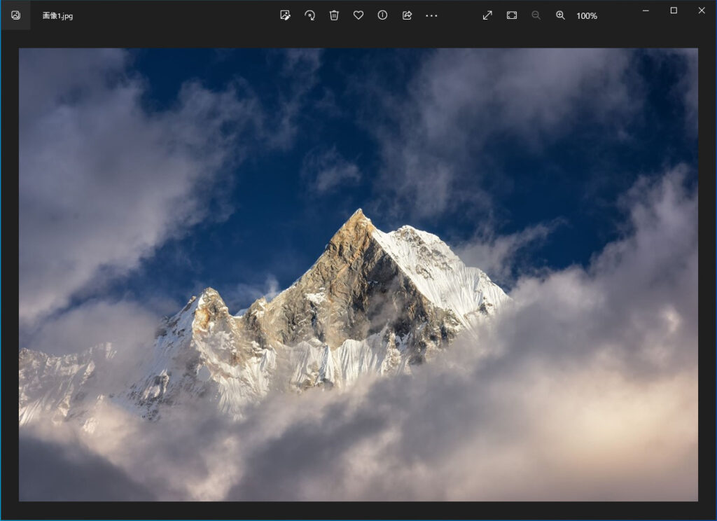Close the Photos window
717x521 pixels.
point(702,11)
